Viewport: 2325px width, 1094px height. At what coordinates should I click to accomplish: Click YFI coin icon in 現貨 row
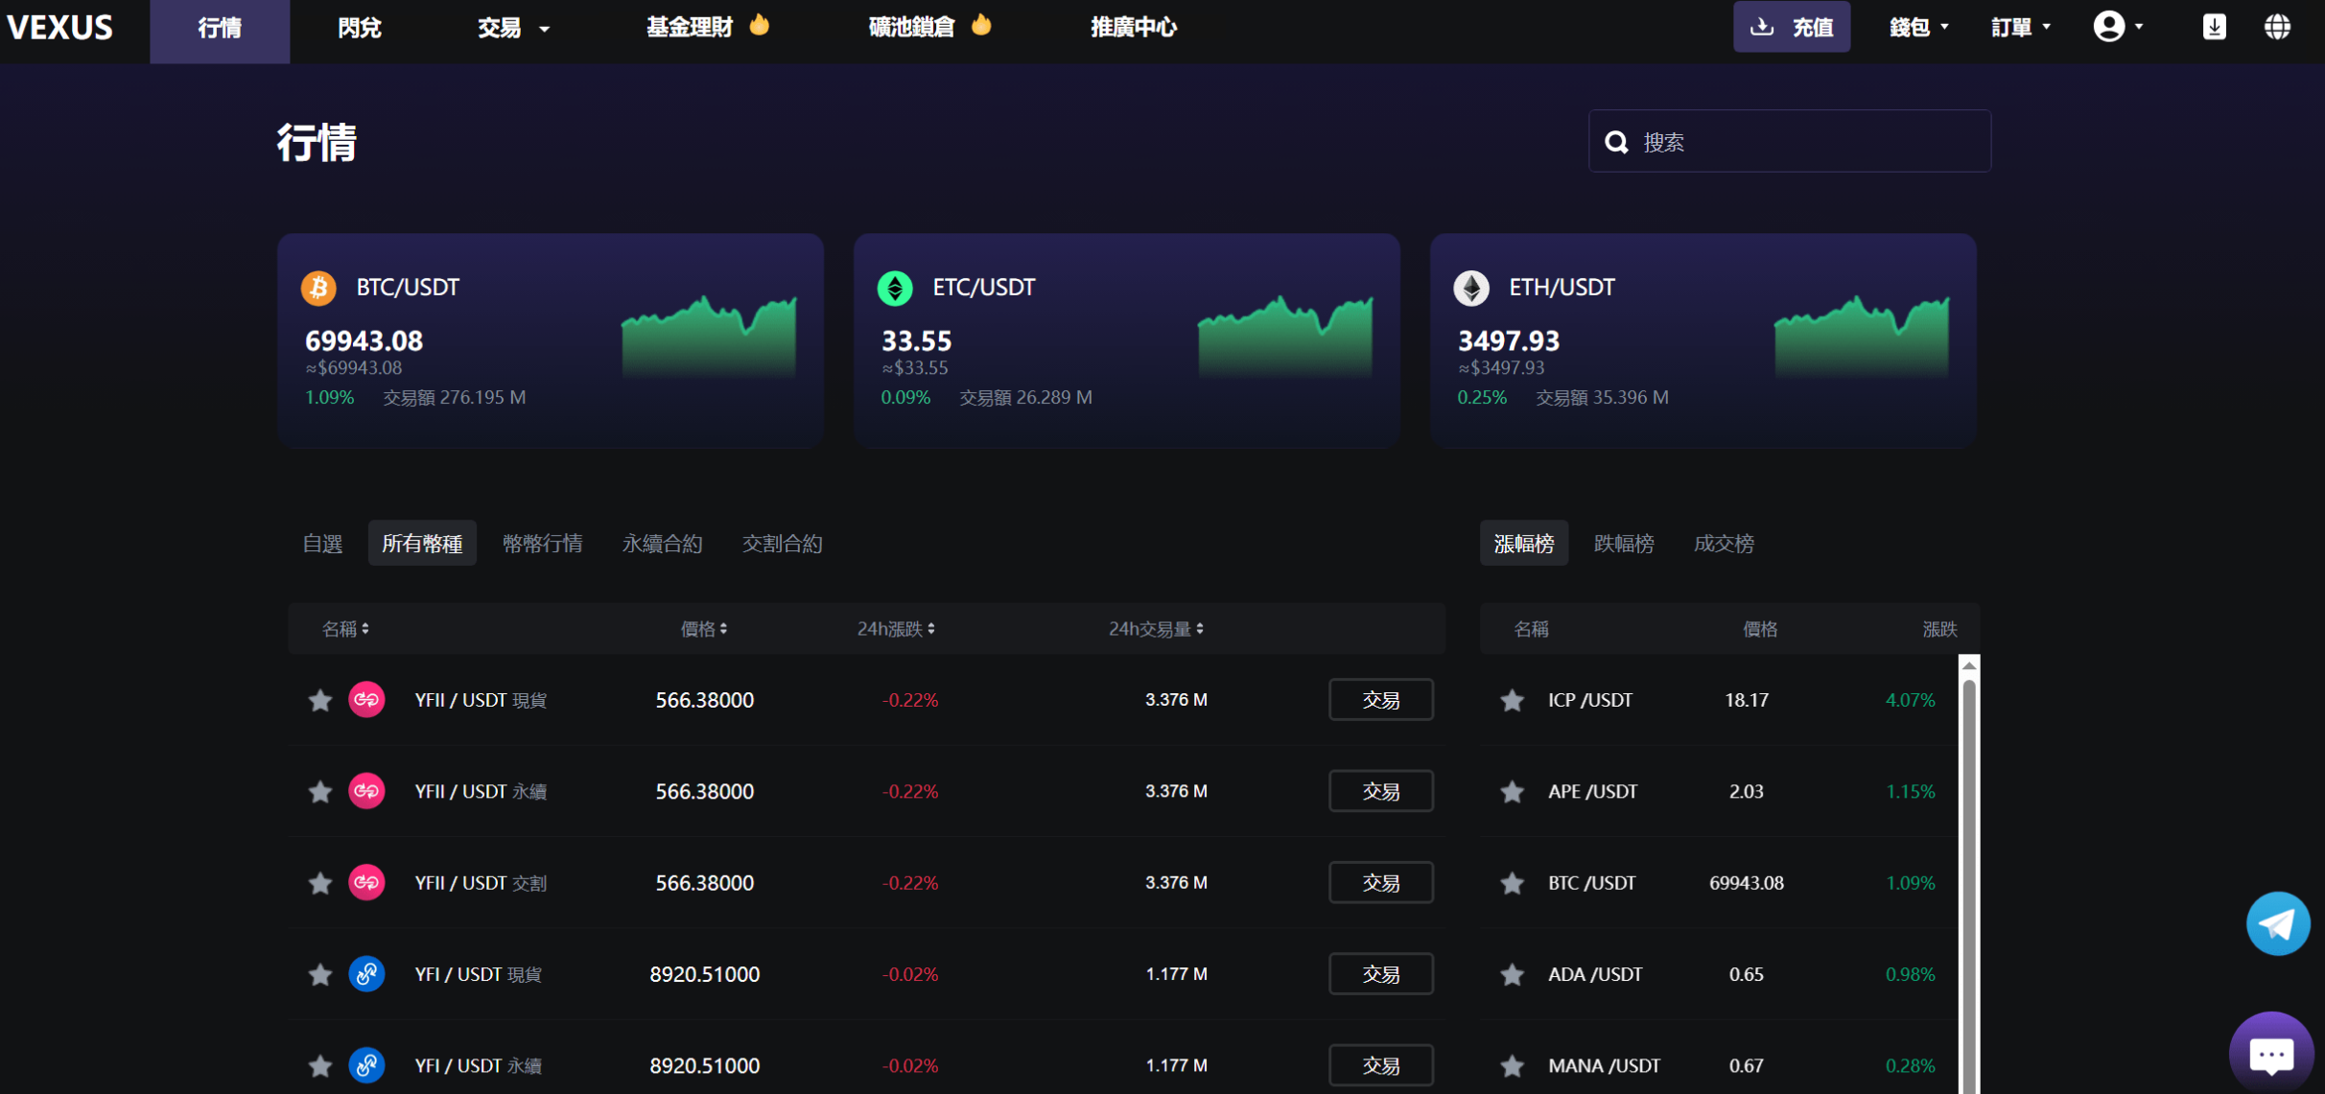(x=366, y=974)
